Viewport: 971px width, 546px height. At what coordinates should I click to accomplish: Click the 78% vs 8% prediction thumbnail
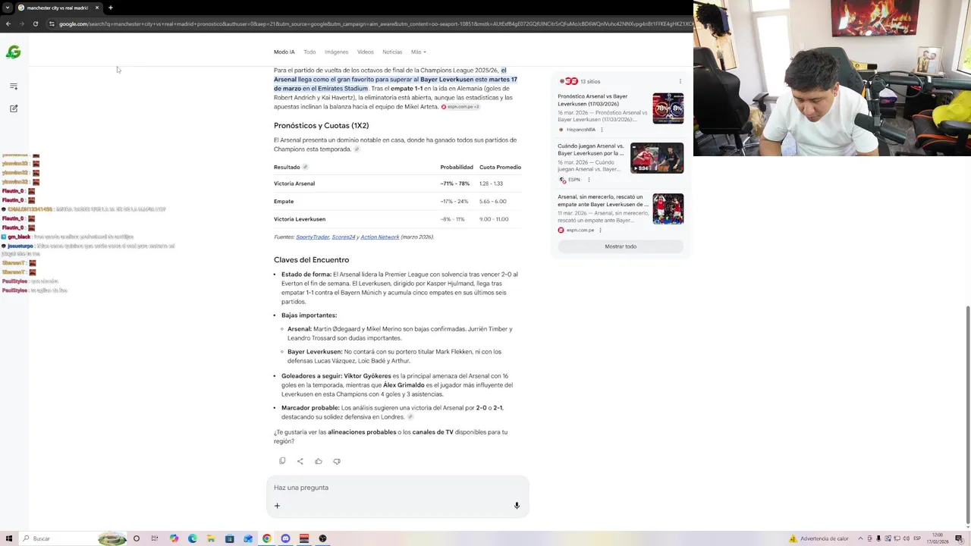(x=668, y=108)
